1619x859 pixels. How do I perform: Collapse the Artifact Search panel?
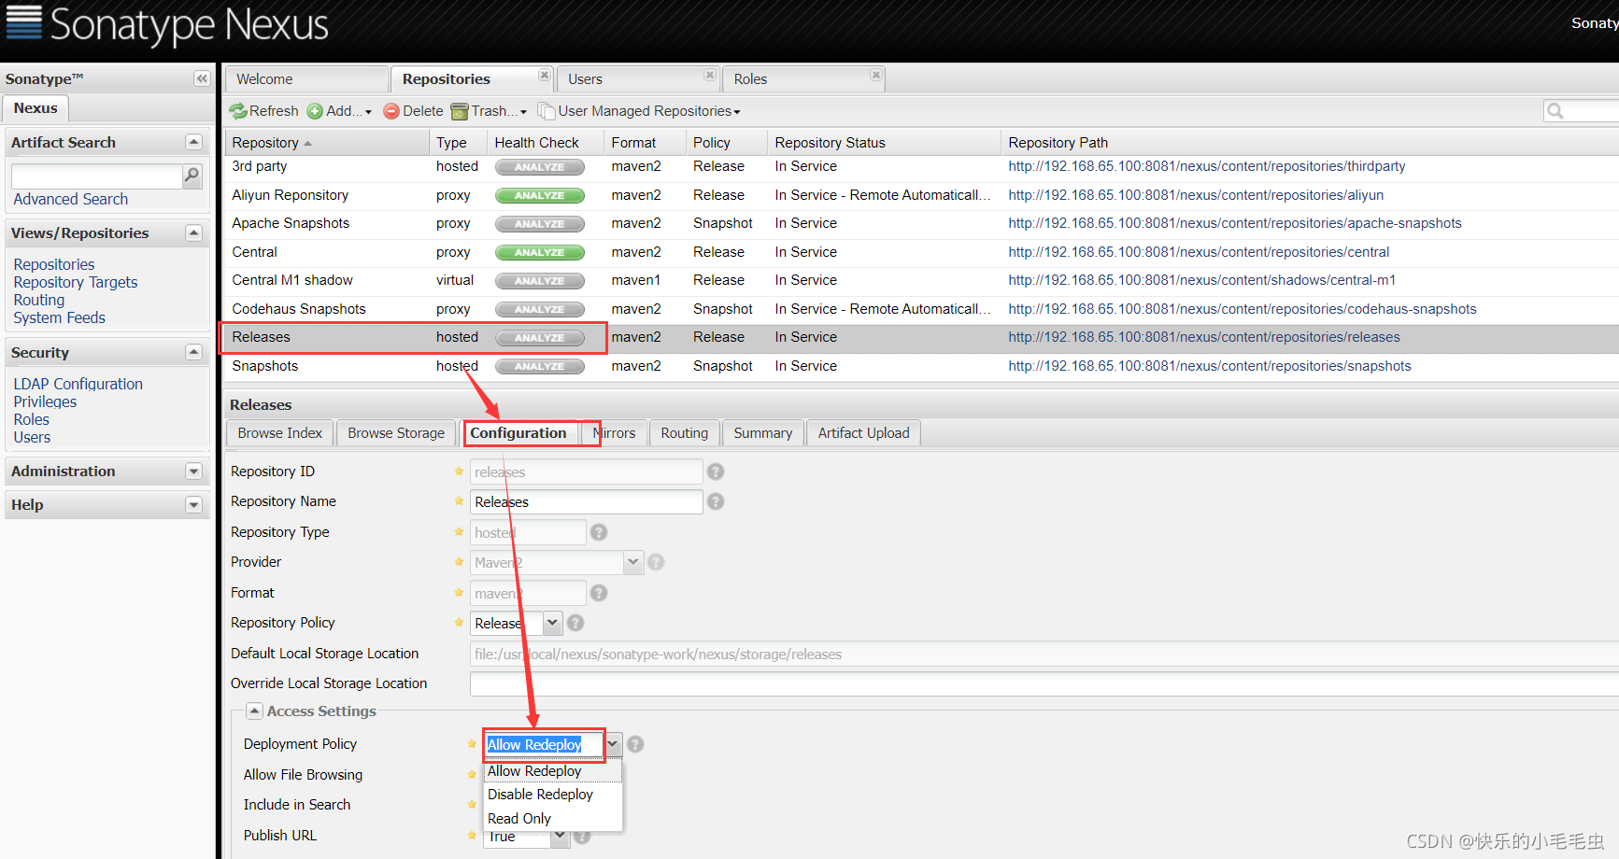193,142
